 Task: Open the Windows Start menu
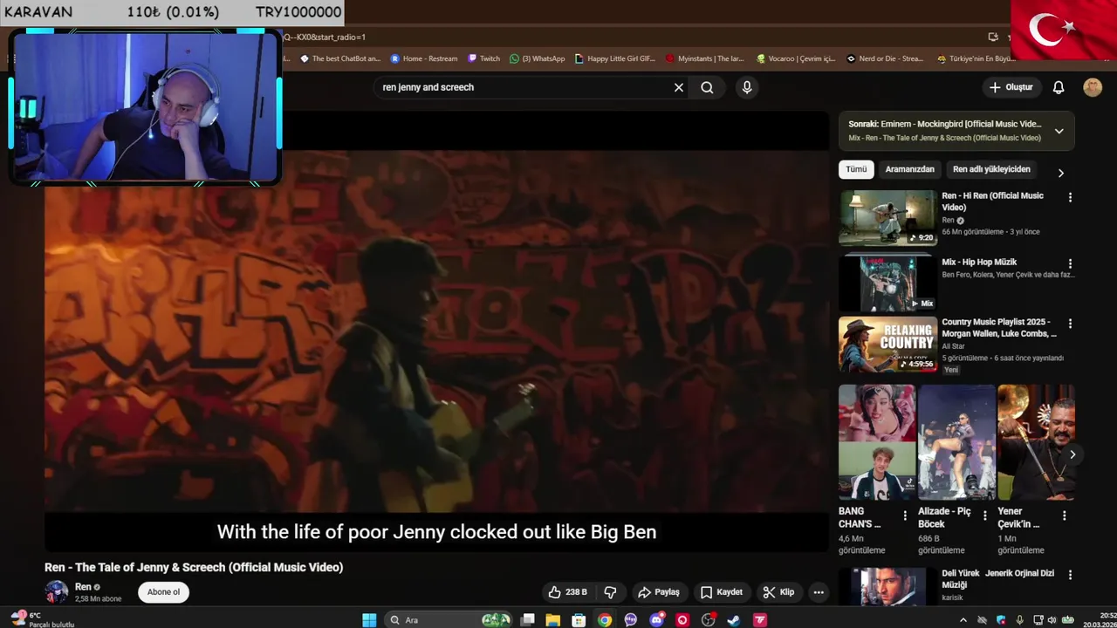tap(369, 620)
